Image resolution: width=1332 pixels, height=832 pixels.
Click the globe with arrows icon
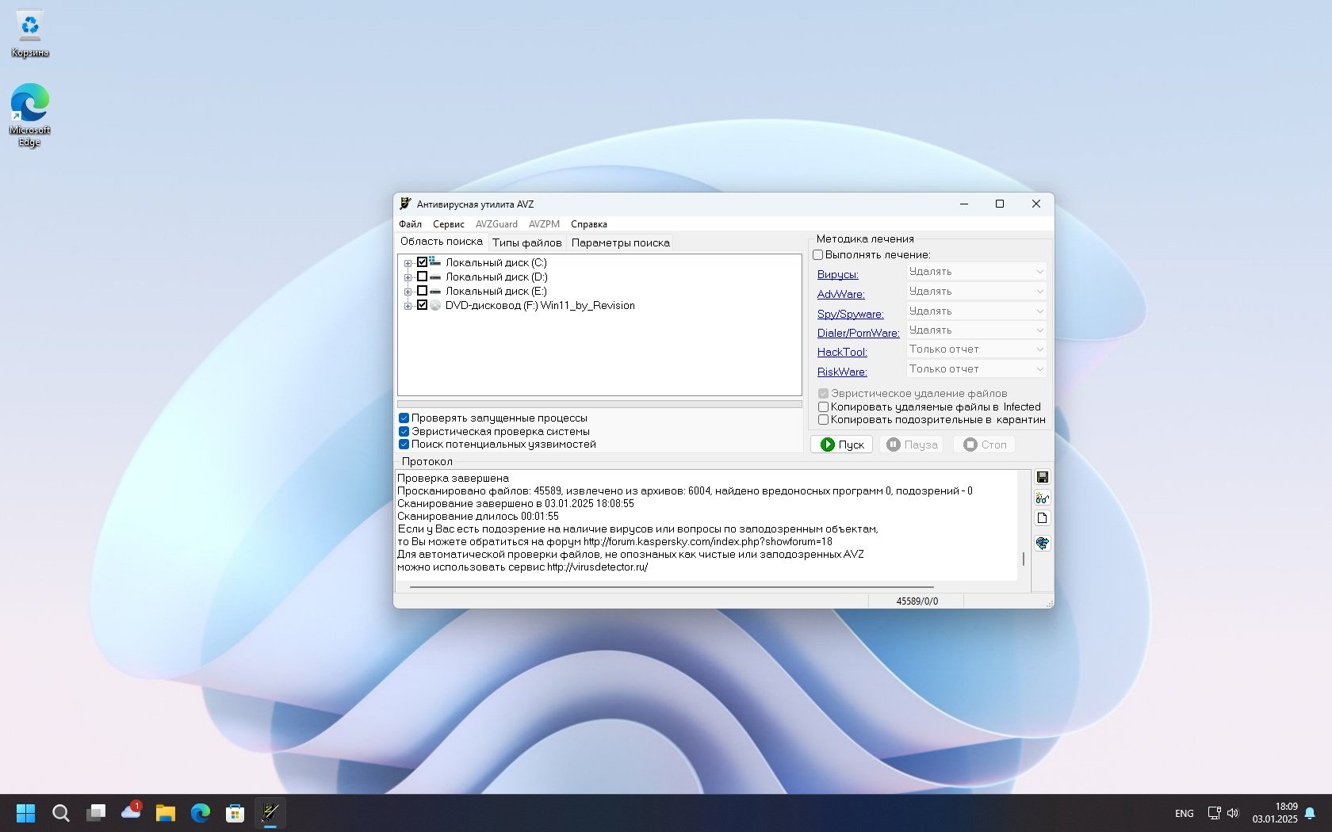click(x=1042, y=544)
